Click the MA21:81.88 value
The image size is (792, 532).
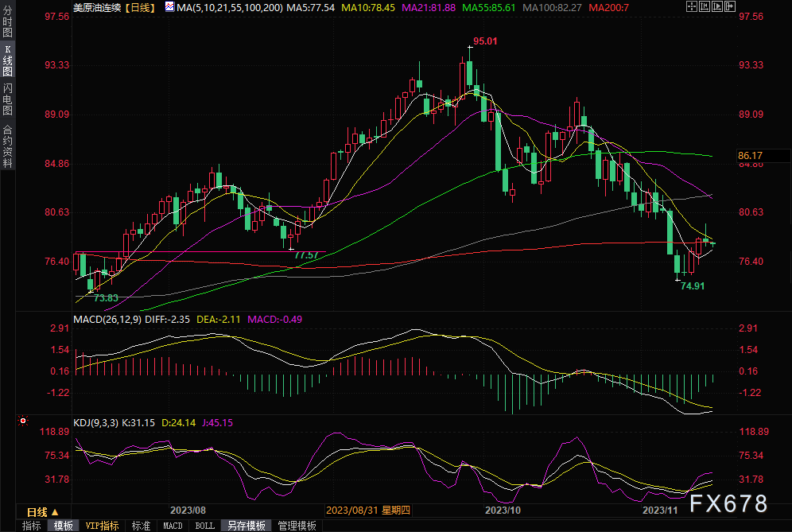(429, 8)
